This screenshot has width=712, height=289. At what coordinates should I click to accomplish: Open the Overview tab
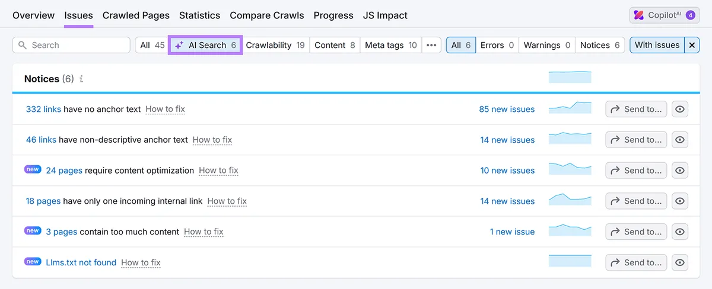click(x=33, y=15)
